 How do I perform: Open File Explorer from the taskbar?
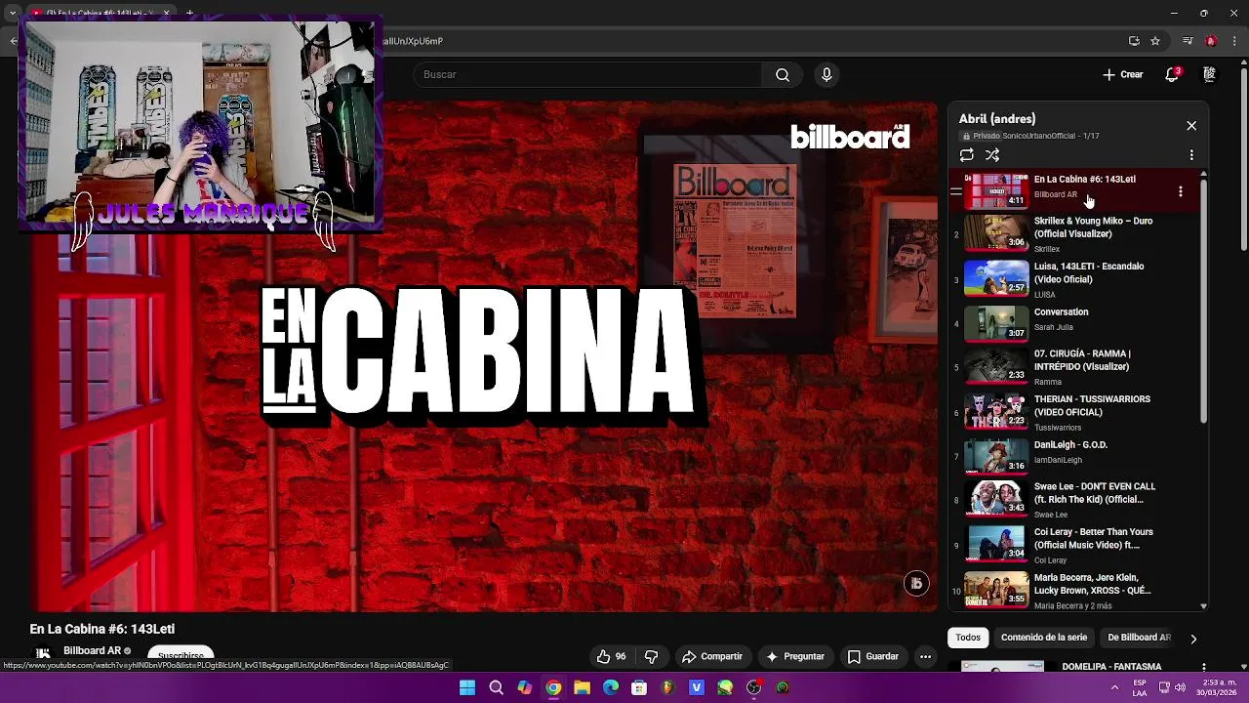point(582,687)
